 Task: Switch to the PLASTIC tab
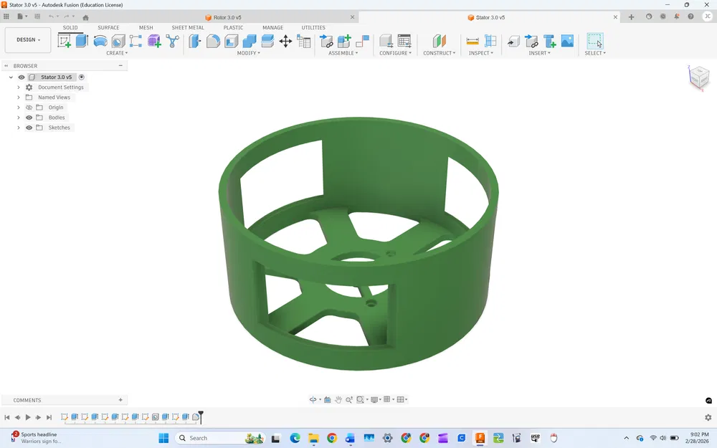point(233,27)
